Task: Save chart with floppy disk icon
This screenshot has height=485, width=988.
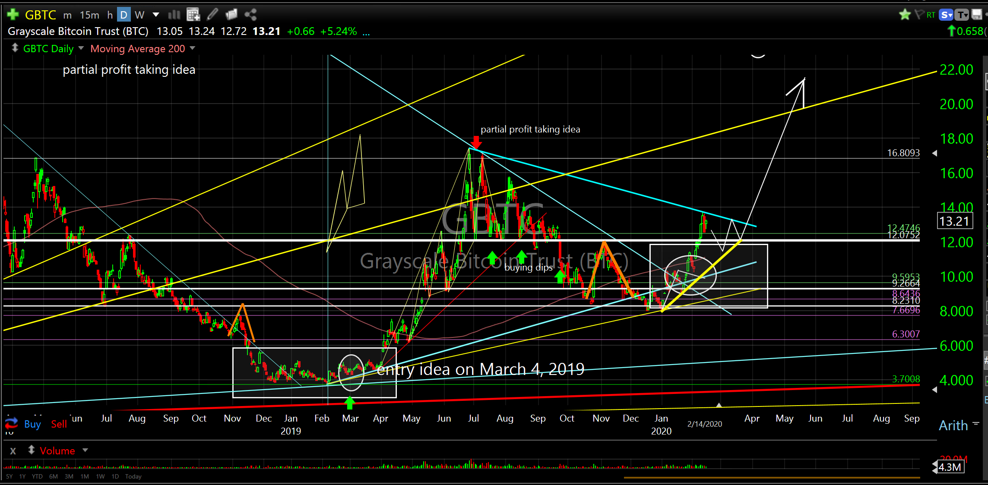Action: click(977, 15)
